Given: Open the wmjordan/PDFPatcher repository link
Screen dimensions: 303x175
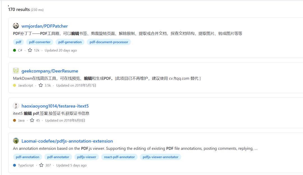Looking at the screenshot, I should [45, 26].
